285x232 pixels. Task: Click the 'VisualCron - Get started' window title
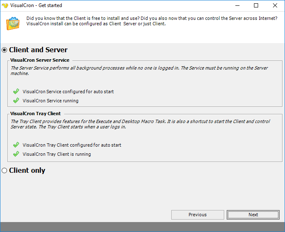tap(36, 5)
